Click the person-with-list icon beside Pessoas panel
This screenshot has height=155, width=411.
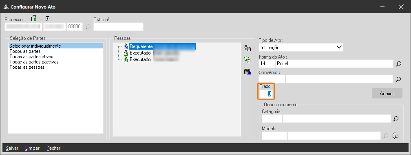[247, 48]
